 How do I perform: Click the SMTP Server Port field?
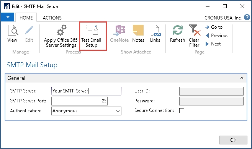pos(79,101)
